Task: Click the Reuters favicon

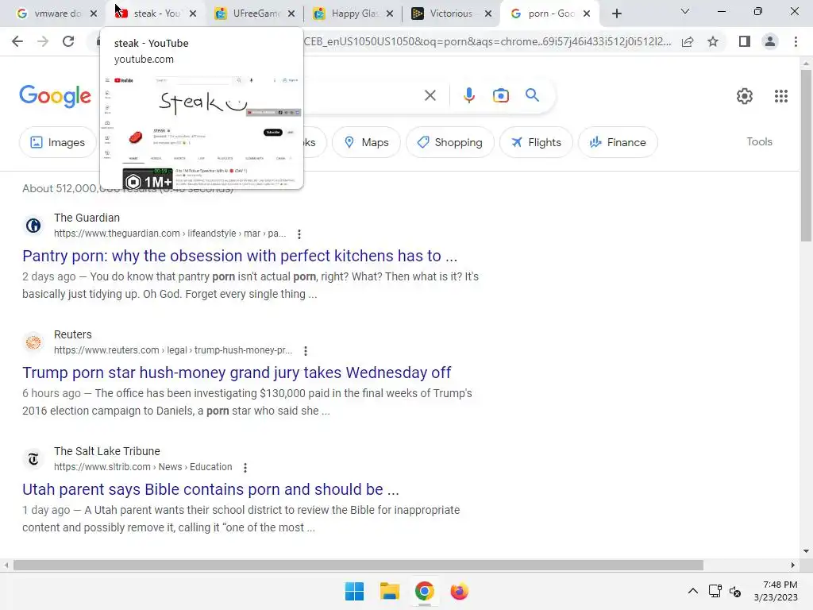Action: (x=33, y=342)
